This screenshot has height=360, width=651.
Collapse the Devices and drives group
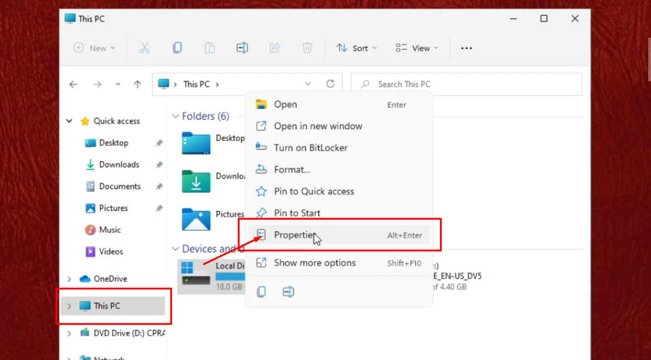pos(175,249)
